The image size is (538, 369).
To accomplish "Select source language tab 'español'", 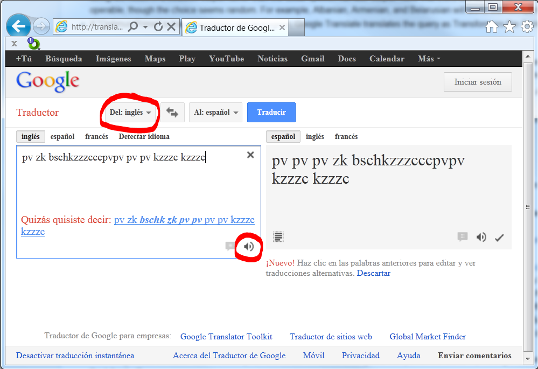I will (x=62, y=137).
